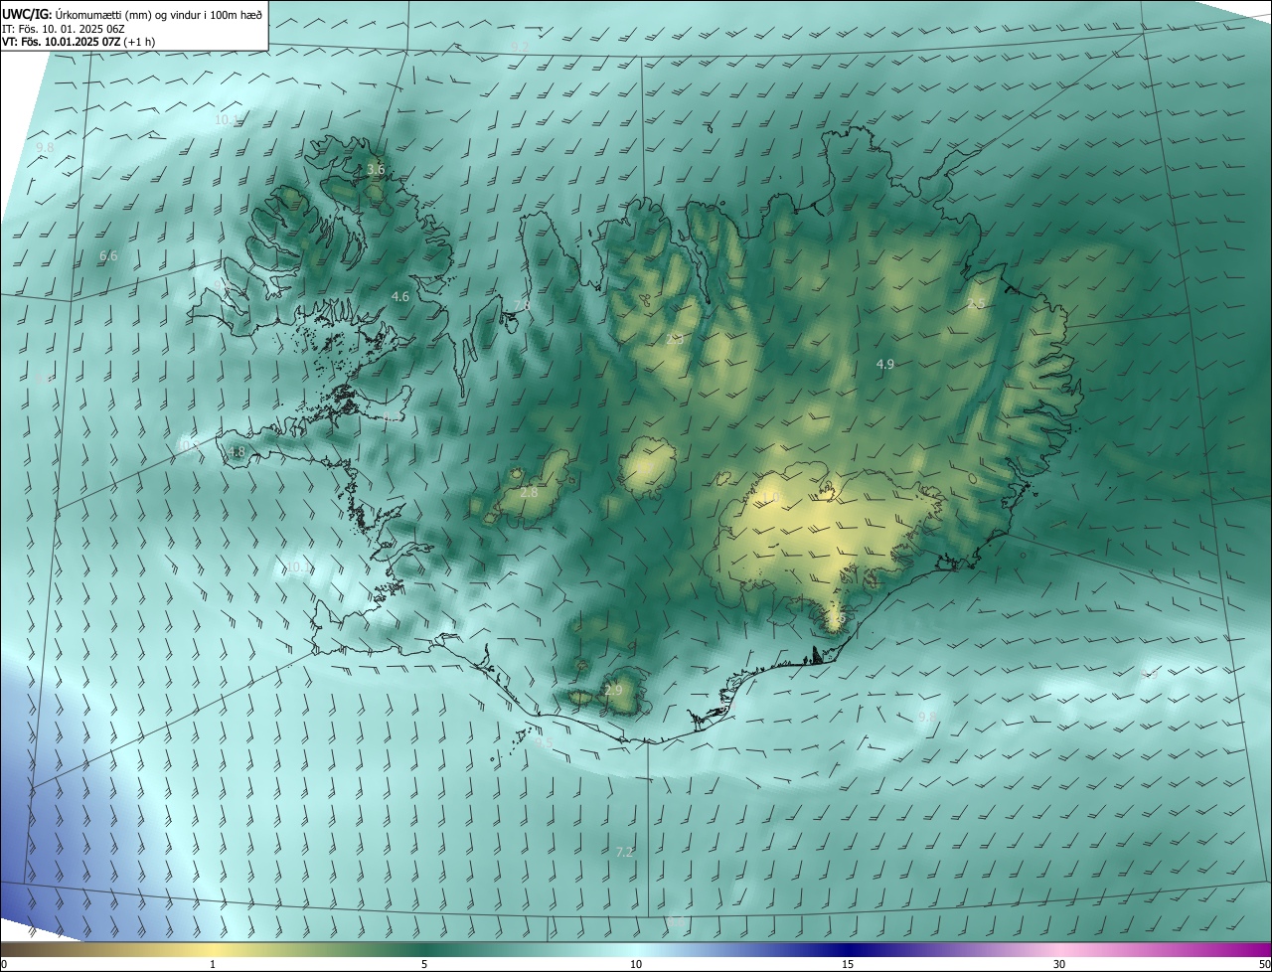Click the colour scale tick label 50
1272x972 pixels.
1265,965
